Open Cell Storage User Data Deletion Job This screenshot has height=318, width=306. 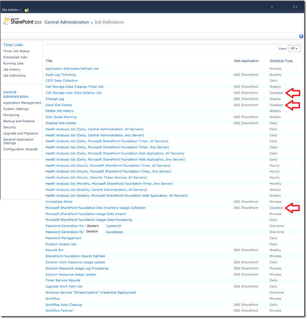pyautogui.click(x=74, y=93)
